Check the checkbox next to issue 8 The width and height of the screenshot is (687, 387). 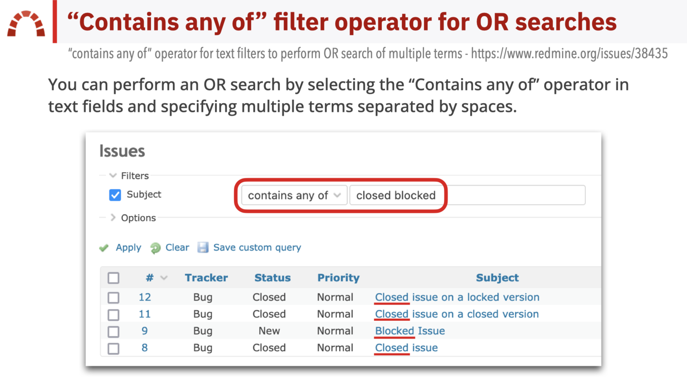point(113,347)
